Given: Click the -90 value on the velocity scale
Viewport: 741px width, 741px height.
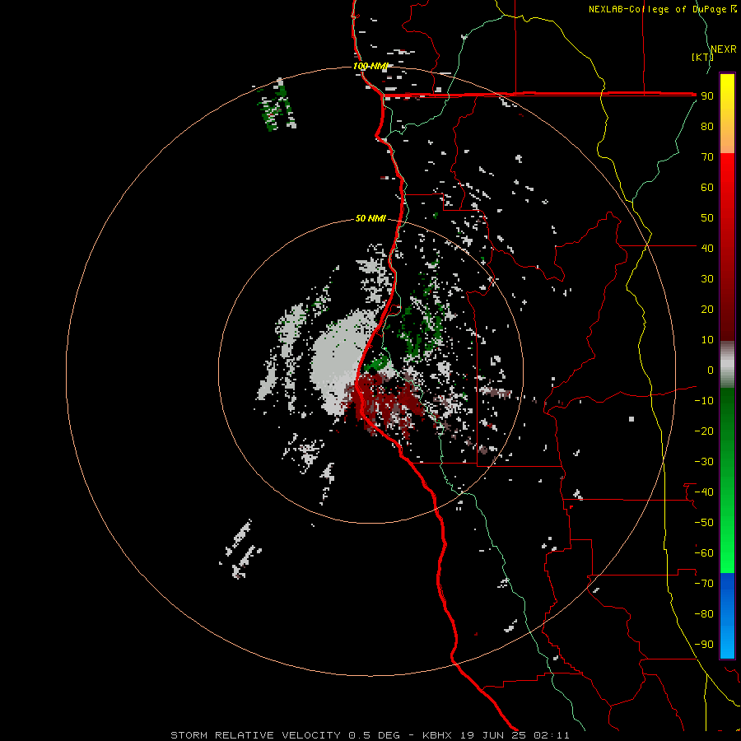Looking at the screenshot, I should point(704,645).
